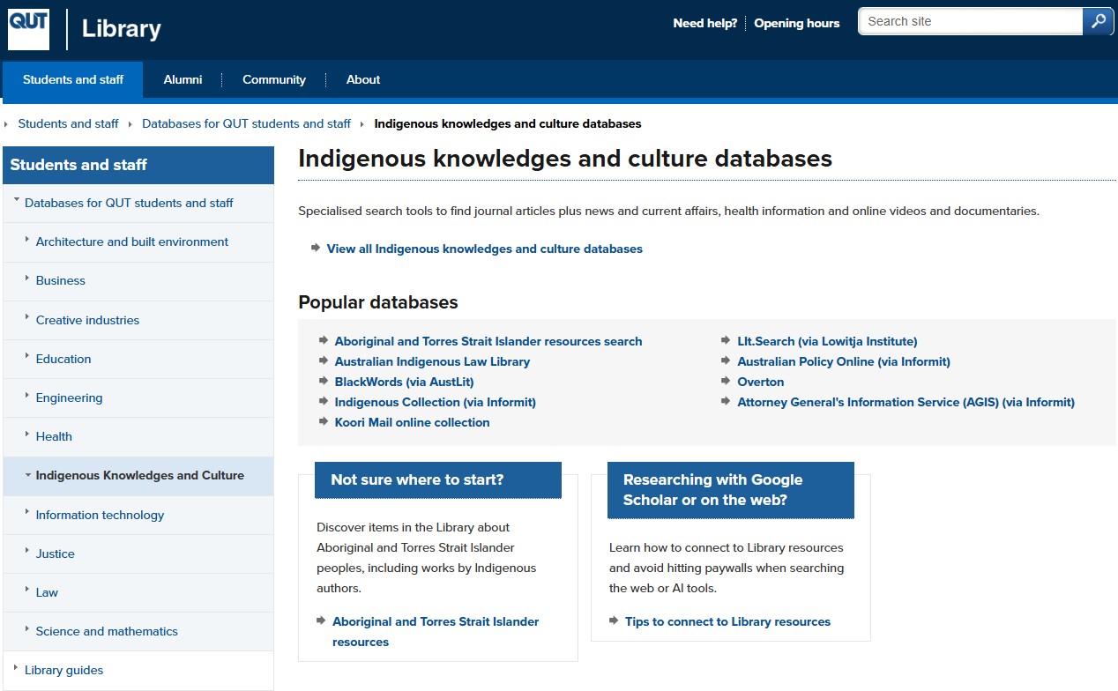Expand the Library guides arrow
The width and height of the screenshot is (1118, 691).
coord(17,668)
